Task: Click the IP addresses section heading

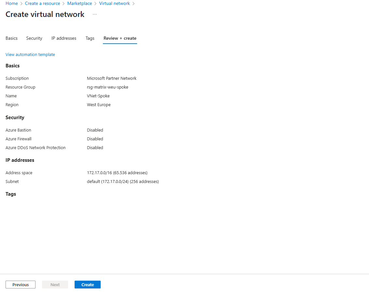Action: coord(20,160)
